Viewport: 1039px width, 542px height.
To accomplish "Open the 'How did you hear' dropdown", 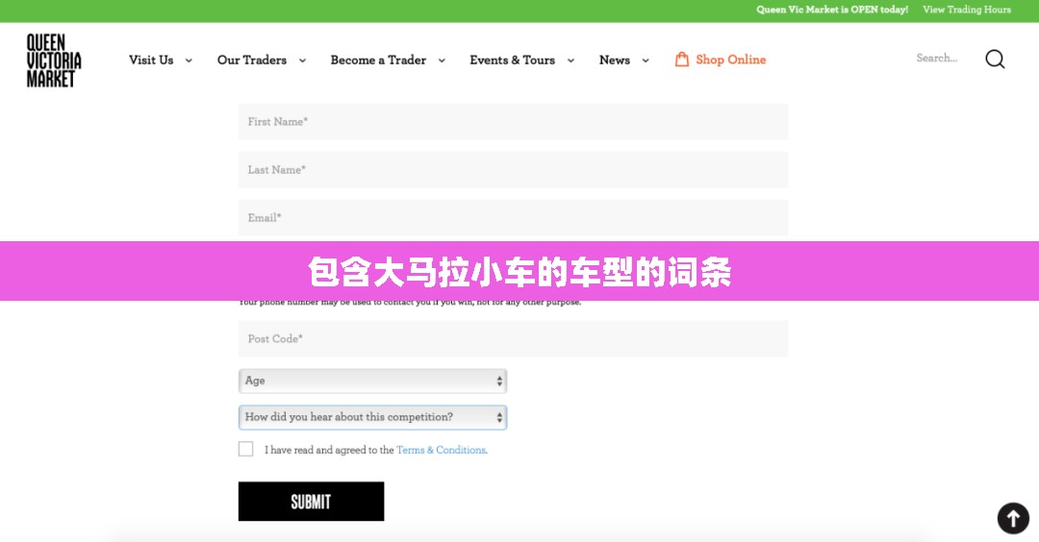I will click(x=372, y=417).
